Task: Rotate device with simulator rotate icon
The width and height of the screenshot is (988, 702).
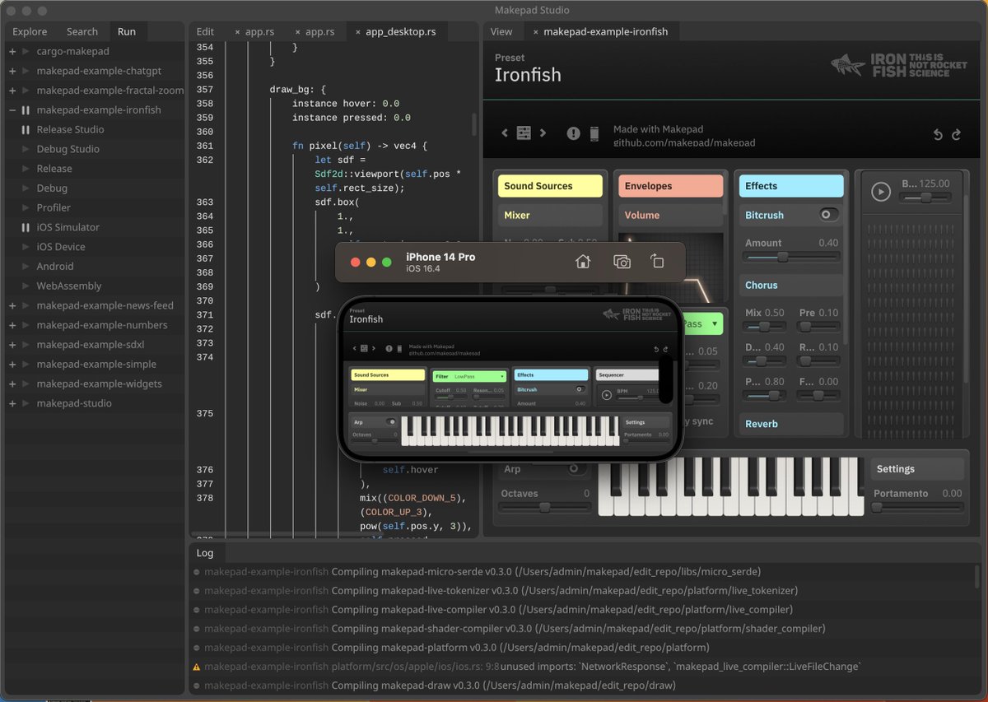Action: 656,262
